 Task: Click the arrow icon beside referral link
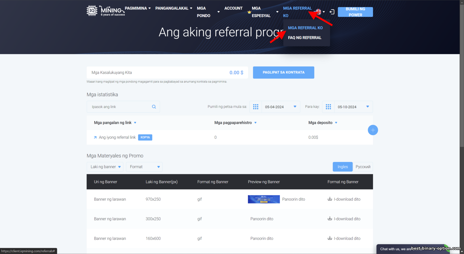point(95,138)
